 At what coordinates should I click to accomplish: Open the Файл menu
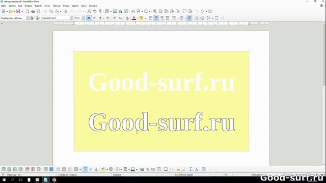(x=4, y=6)
